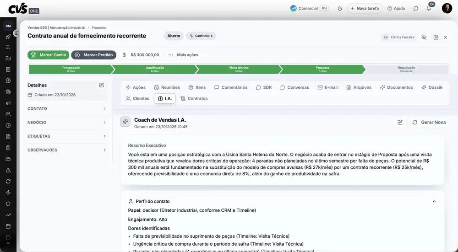This screenshot has height=252, width=458.
Task: Open Vendas B2B breadcrumb link
Action: pos(56,28)
